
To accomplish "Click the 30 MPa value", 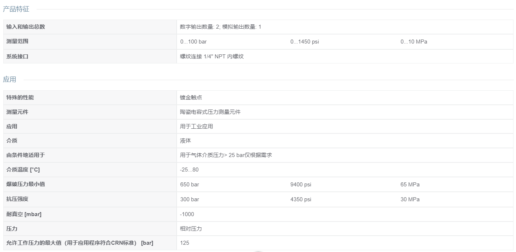I will pos(410,199).
